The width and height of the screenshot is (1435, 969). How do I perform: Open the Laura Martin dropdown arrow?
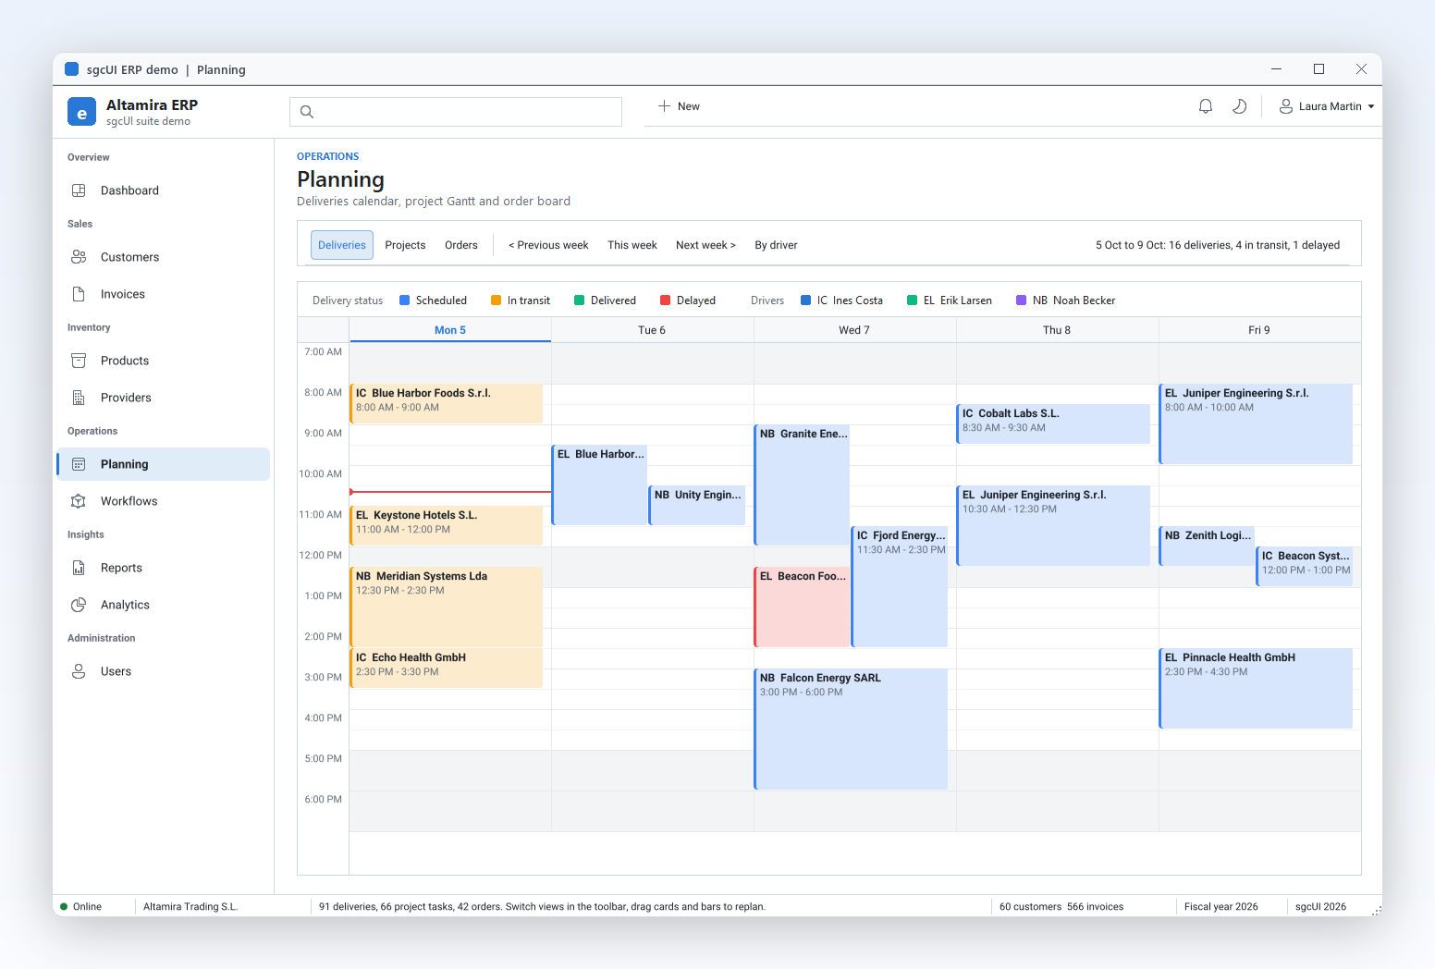click(x=1371, y=106)
